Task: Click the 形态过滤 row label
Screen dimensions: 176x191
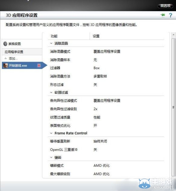Action: [57, 85]
